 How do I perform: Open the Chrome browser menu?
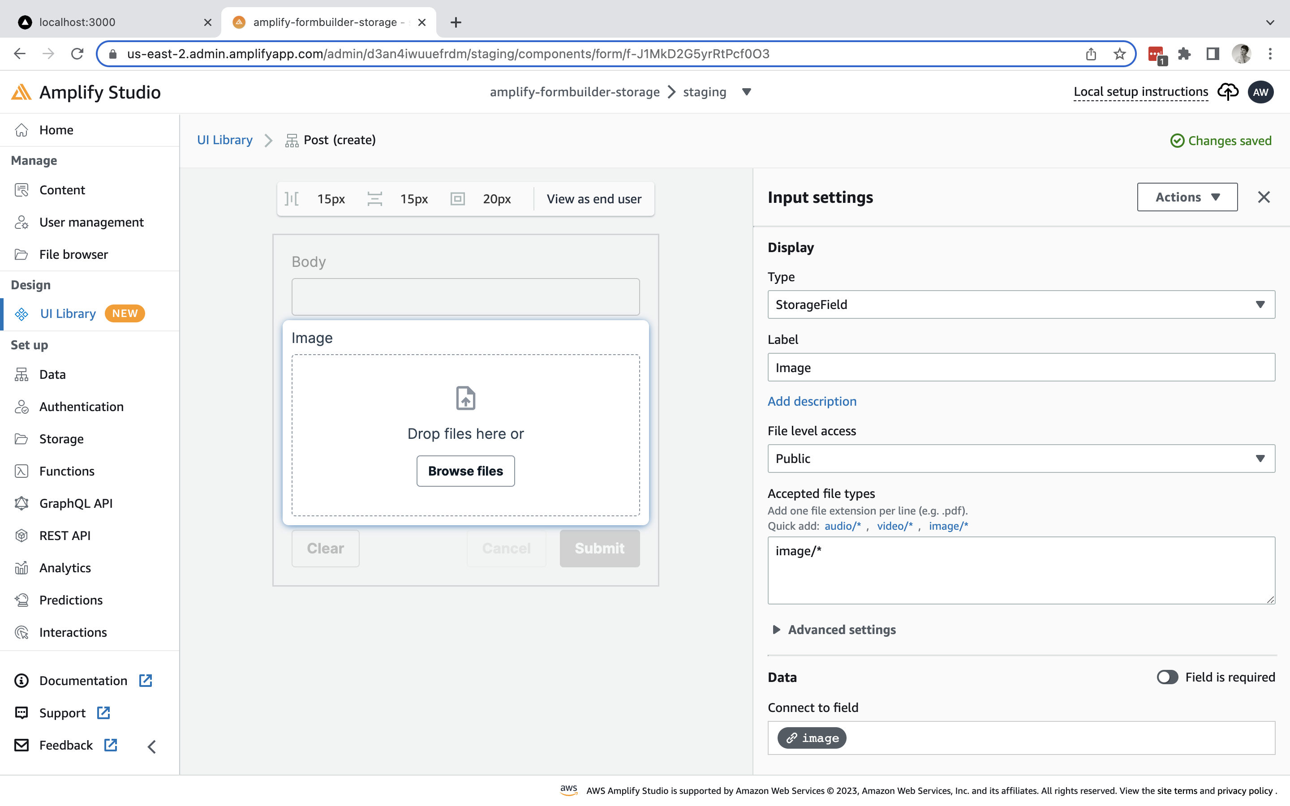tap(1271, 53)
